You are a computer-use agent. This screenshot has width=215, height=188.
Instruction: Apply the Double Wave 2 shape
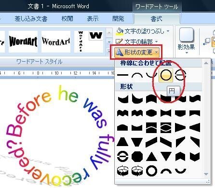click(x=137, y=113)
